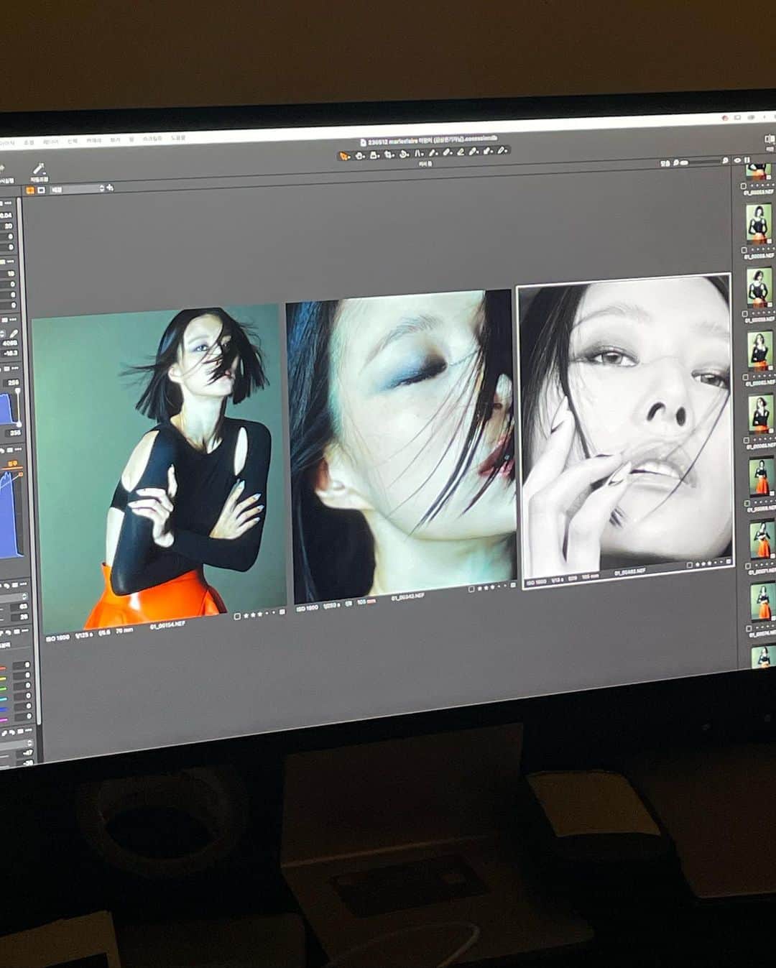This screenshot has width=776, height=968.
Task: Toggle color tag box on 01_00343.NEF
Action: point(471,590)
